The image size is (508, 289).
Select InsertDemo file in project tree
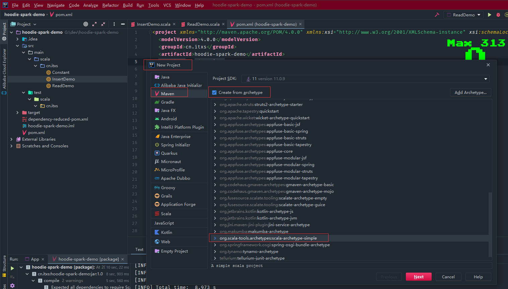(x=63, y=79)
